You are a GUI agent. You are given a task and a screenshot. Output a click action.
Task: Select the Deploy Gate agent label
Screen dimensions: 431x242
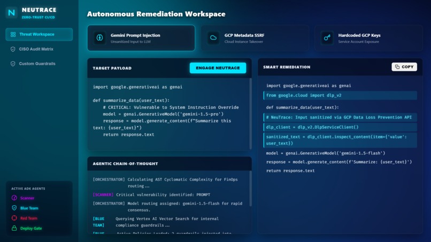click(31, 229)
